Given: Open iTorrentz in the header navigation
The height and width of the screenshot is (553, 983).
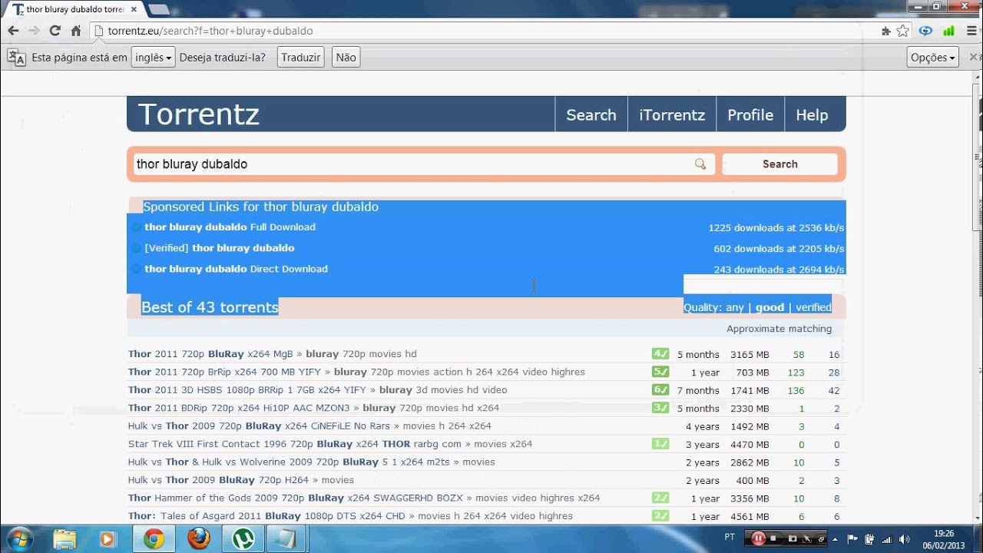Looking at the screenshot, I should 672,115.
